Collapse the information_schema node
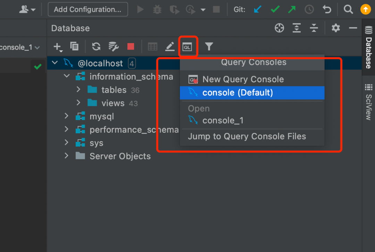The image size is (375, 252). 66,76
